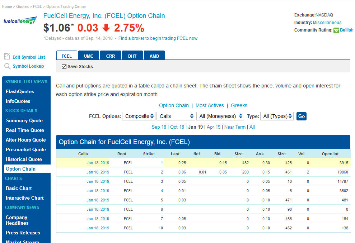Click the Edit Symbol List page icon
355x243 pixels.
[7, 56]
